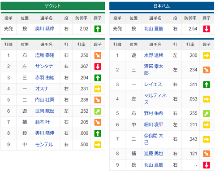The height and width of the screenshot is (173, 215).
Task: Open player レイエス profile link
Action: coord(153,84)
